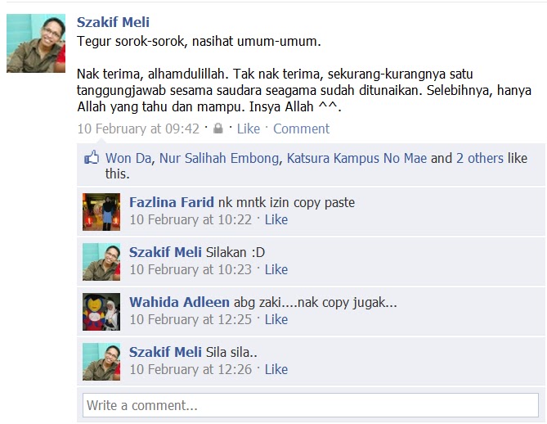Click into Write a comment field

pos(311,405)
